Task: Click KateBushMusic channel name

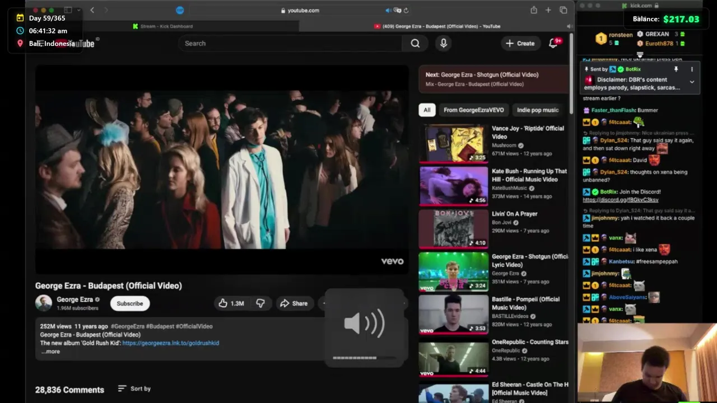Action: [x=509, y=188]
